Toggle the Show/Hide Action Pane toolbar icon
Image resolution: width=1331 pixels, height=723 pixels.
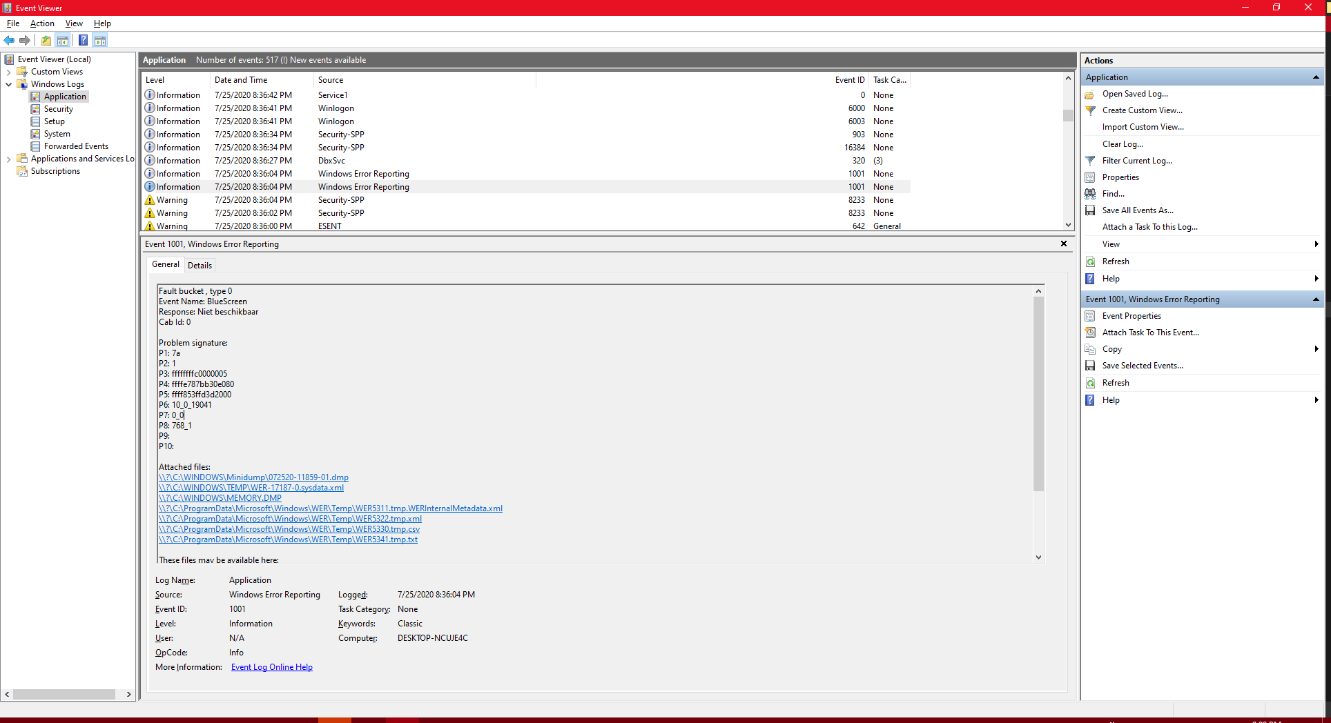tap(100, 40)
